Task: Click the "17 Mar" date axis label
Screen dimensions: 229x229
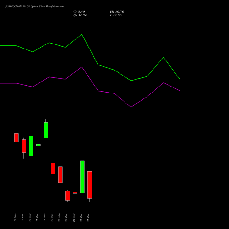Action: (x=37, y=218)
